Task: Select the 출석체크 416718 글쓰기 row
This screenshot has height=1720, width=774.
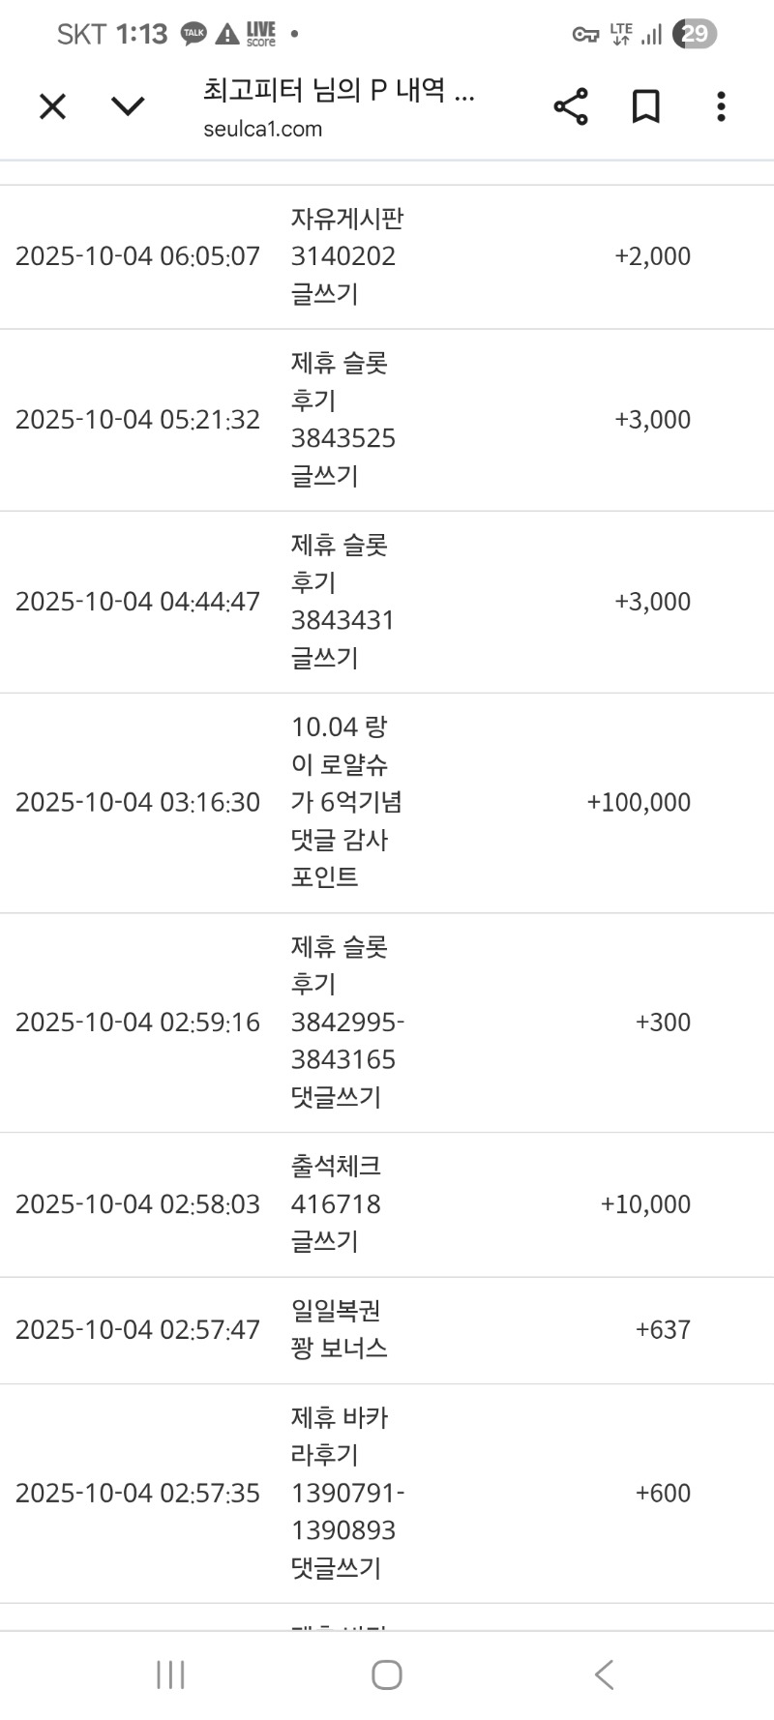Action: point(336,1204)
